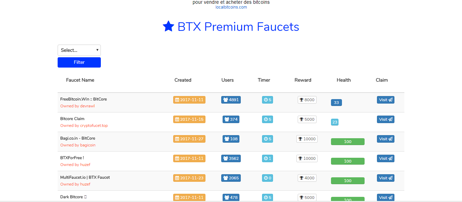Open the localbitcoins.com link

[231, 7]
